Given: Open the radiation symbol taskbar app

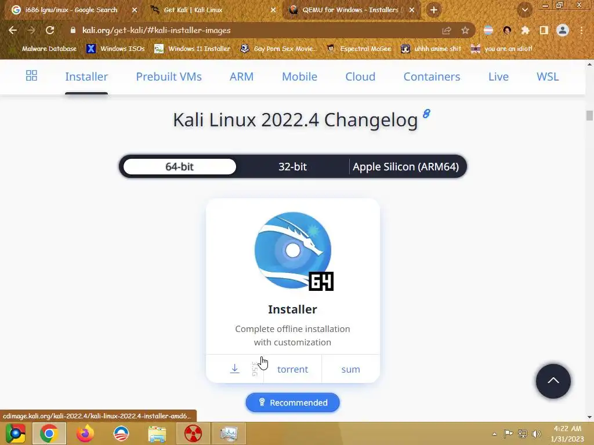Looking at the screenshot, I should click(193, 433).
